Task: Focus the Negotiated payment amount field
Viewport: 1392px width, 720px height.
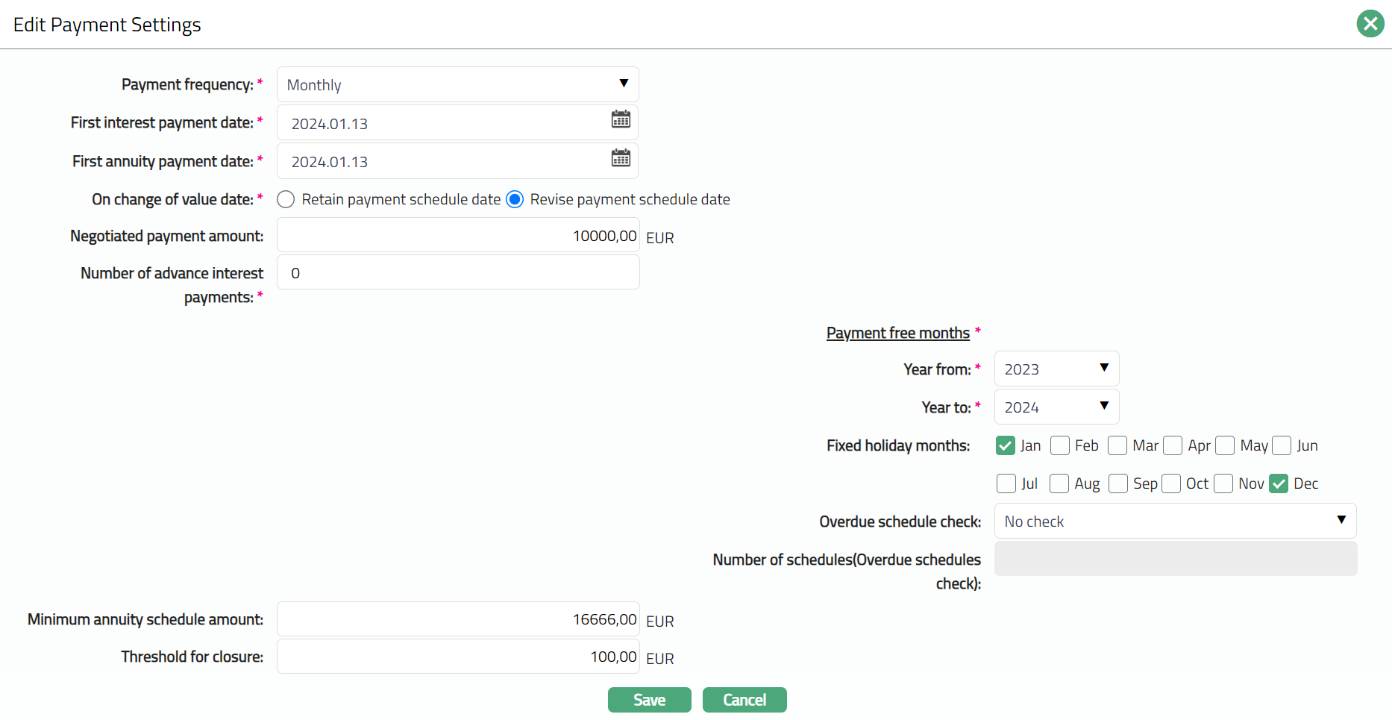Action: pyautogui.click(x=457, y=236)
